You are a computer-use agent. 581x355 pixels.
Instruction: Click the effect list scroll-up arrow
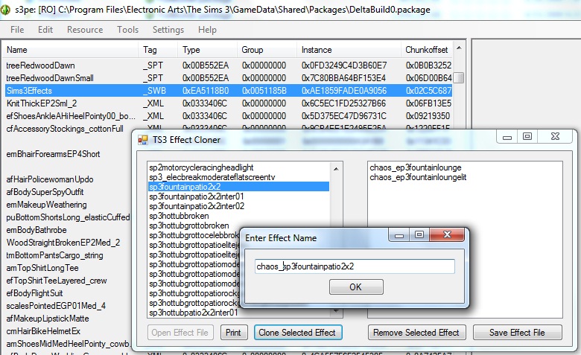click(x=336, y=169)
